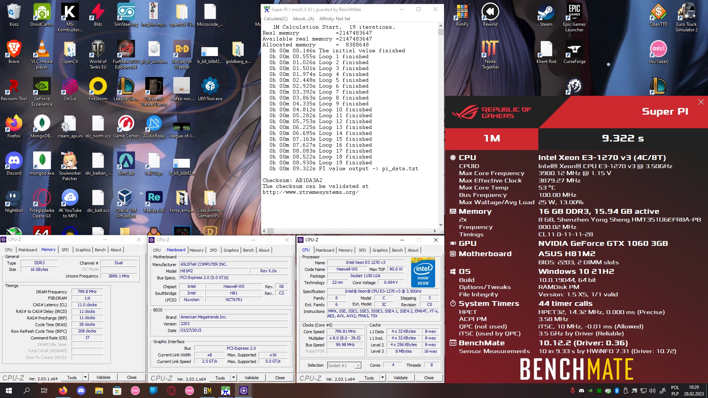Select Brave browser desktop icon
The height and width of the screenshot is (398, 708).
point(14,52)
